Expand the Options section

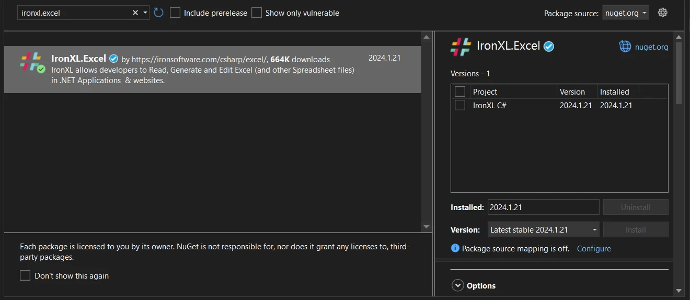pos(458,285)
